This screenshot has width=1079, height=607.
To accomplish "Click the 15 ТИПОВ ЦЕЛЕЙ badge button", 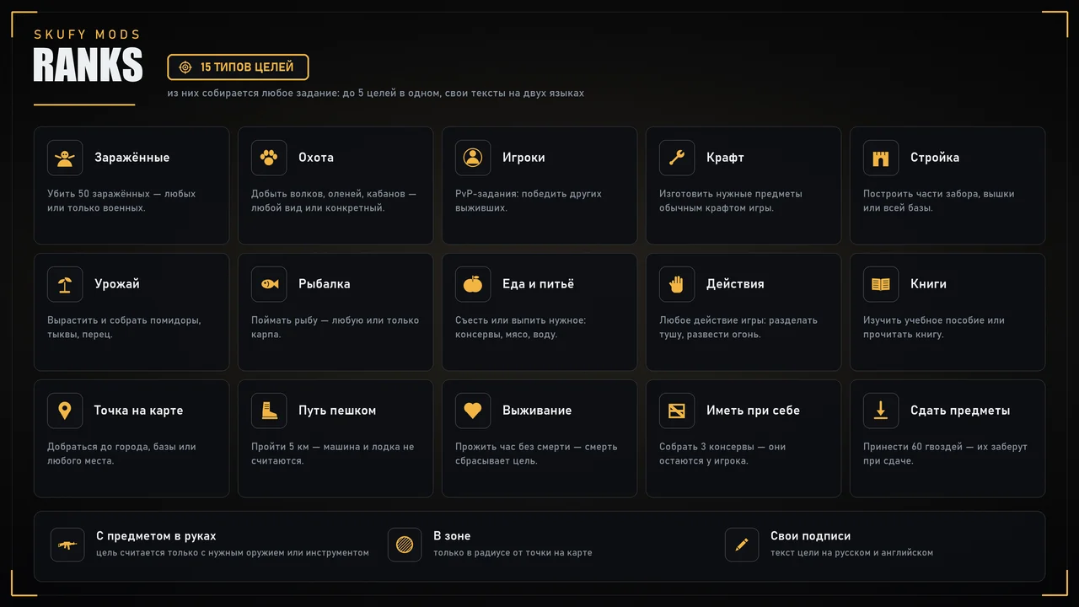I will [238, 67].
